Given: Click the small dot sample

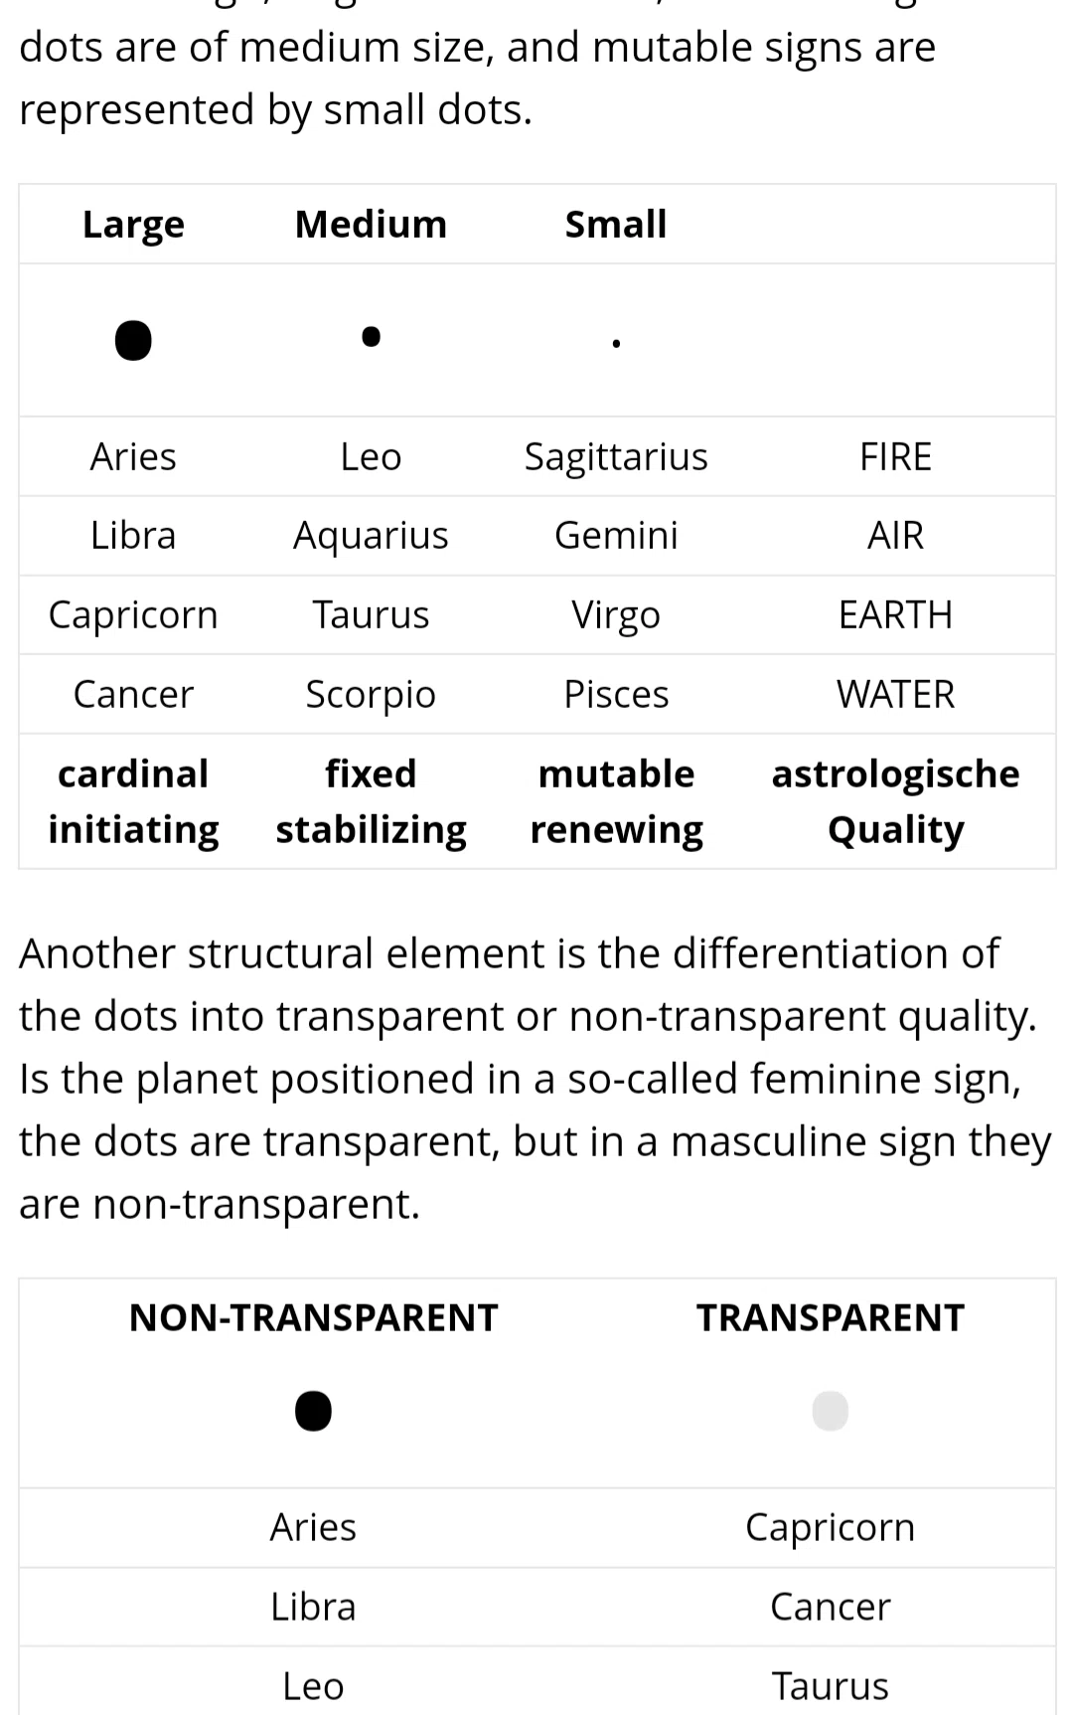Looking at the screenshot, I should (616, 344).
